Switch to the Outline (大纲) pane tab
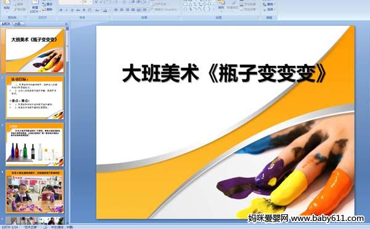This screenshot has width=370, height=229. click(x=18, y=23)
